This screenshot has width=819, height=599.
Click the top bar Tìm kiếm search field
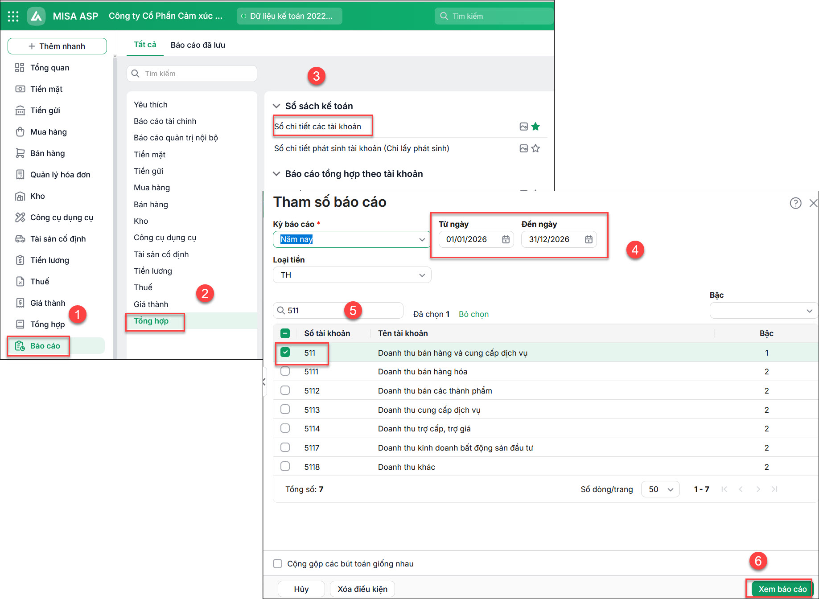[494, 16]
